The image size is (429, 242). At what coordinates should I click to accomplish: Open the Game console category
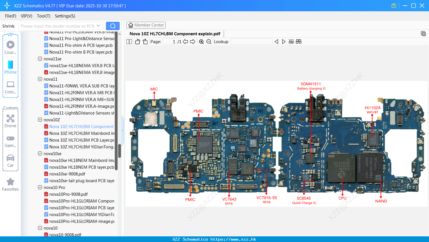pyautogui.click(x=10, y=141)
